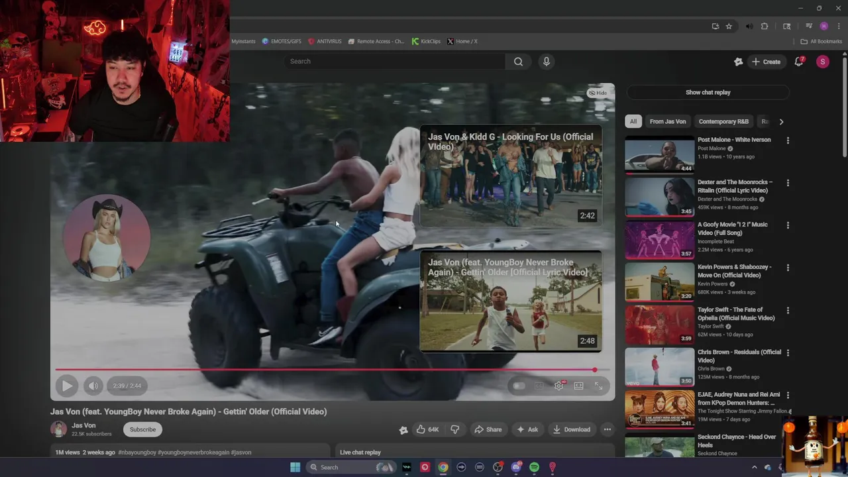Click the circular channel end screen avatar

coord(107,238)
